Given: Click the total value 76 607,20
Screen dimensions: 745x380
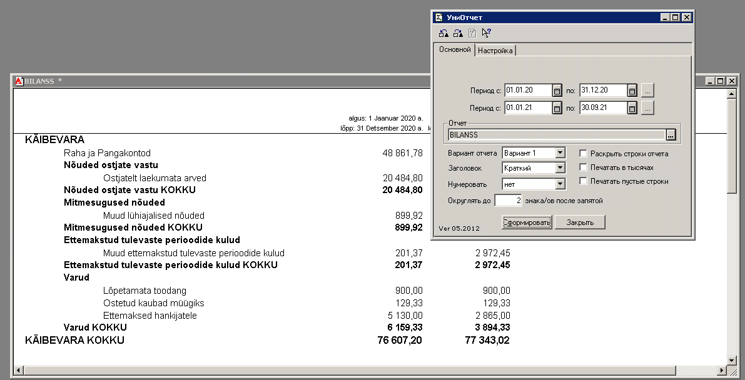Looking at the screenshot, I should pyautogui.click(x=400, y=340).
